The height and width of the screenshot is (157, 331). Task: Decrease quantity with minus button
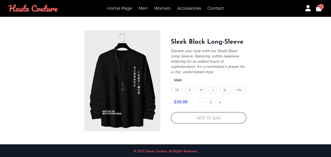202,102
